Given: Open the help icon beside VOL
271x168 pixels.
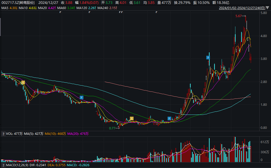Looking at the screenshot, I should click(3, 134).
